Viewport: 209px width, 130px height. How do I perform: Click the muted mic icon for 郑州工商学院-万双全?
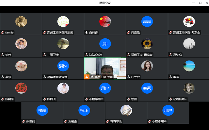click(170, 32)
